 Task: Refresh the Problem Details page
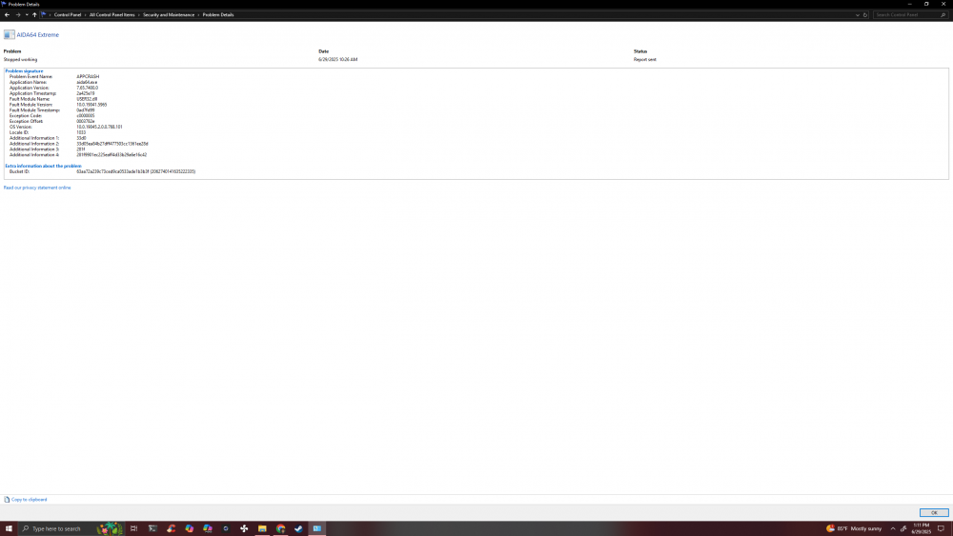[x=865, y=14]
